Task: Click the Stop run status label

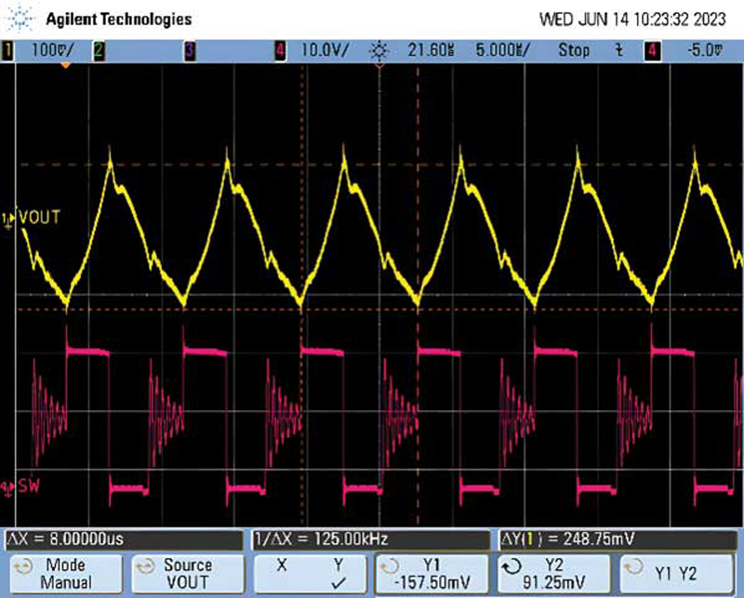Action: (574, 50)
